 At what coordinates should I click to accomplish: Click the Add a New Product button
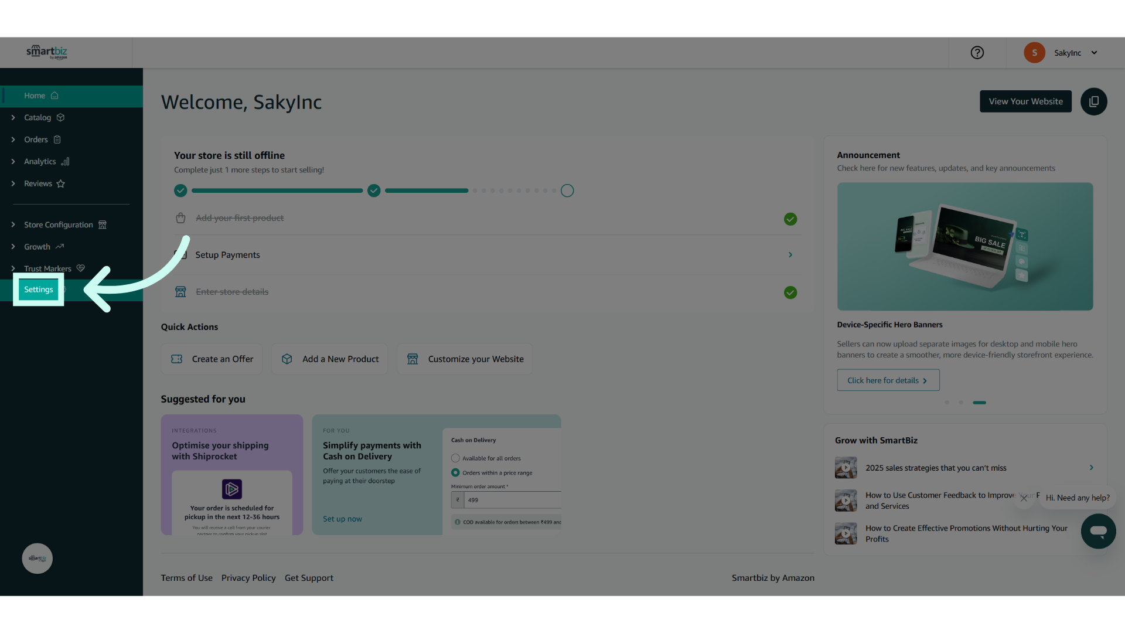click(330, 359)
